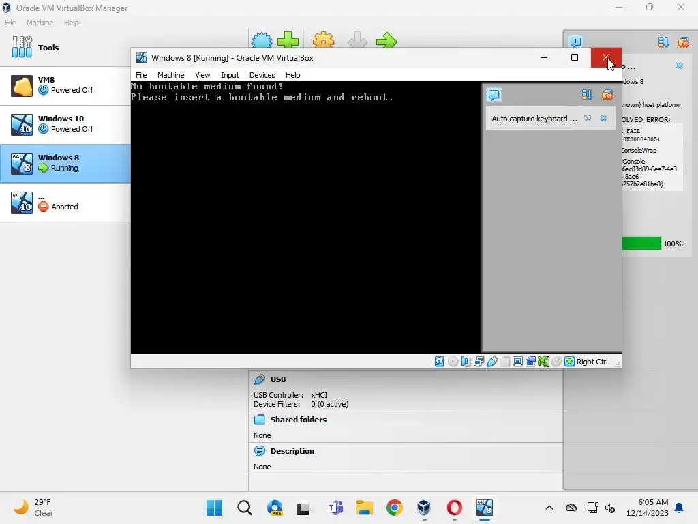Screen dimensions: 698x524
Task: Expand the Auto capture keyboard notification
Action: tap(534, 119)
